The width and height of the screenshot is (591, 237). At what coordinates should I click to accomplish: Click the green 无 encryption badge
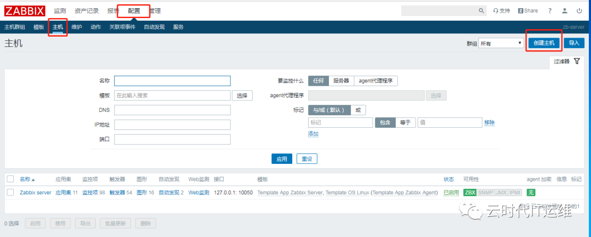click(x=531, y=193)
